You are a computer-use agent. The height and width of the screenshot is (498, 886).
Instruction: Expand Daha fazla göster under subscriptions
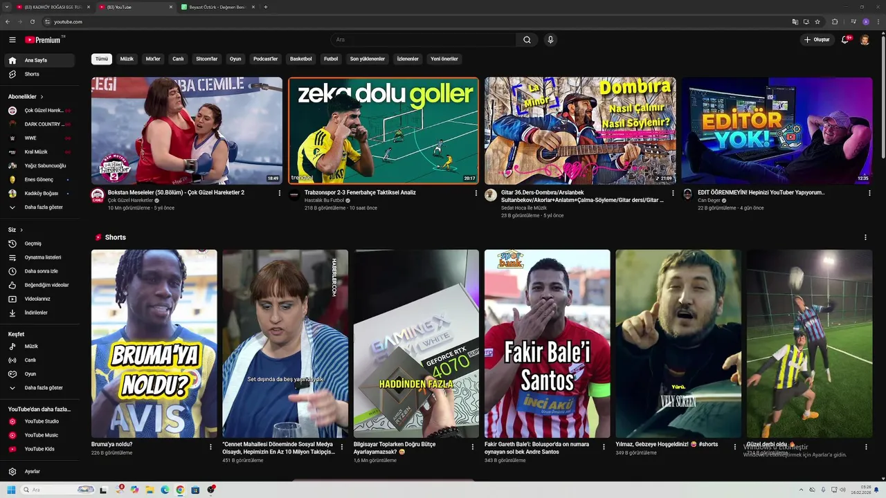click(41, 207)
